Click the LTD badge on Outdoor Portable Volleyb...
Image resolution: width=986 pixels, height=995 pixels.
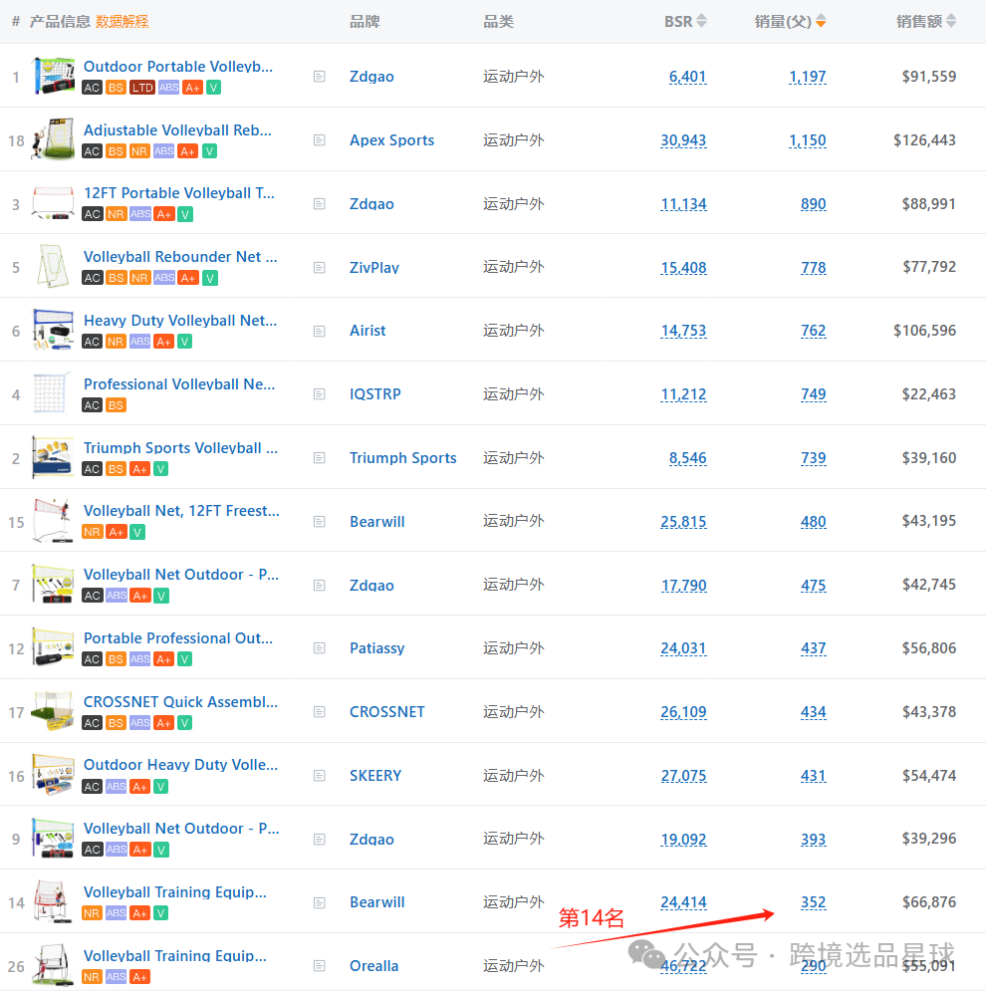[x=142, y=88]
